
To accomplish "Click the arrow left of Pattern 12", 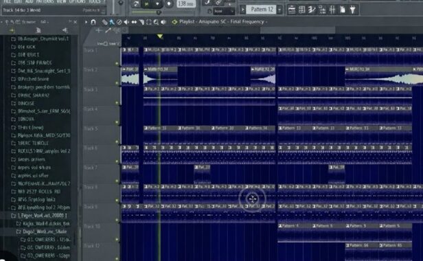I will (242, 10).
